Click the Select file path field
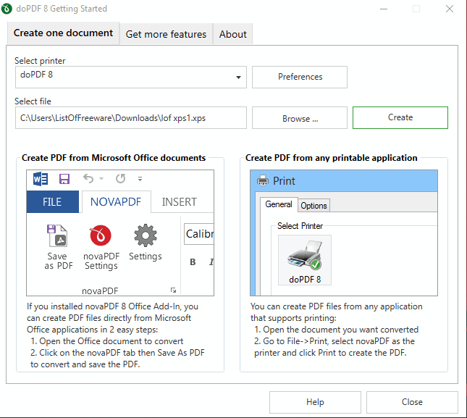The height and width of the screenshot is (418, 467). 131,118
